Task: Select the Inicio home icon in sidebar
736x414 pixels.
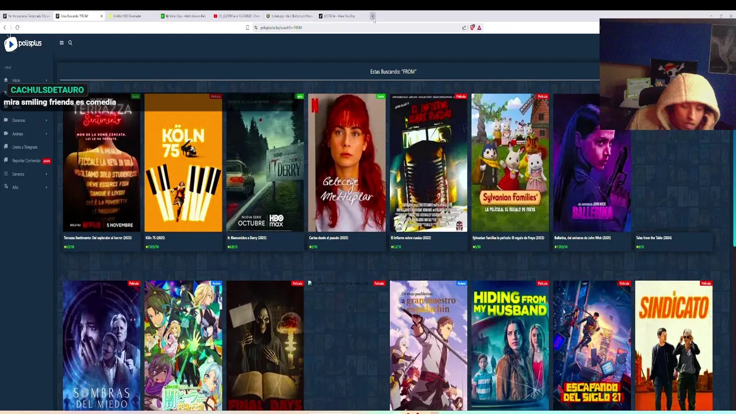Action: coord(6,80)
